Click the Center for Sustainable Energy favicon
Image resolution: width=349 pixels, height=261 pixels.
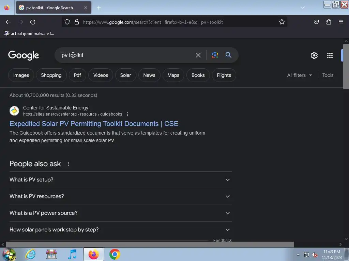coord(14,111)
